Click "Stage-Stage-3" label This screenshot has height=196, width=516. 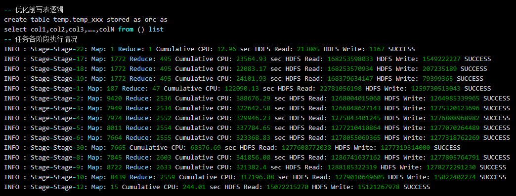(x=56, y=108)
